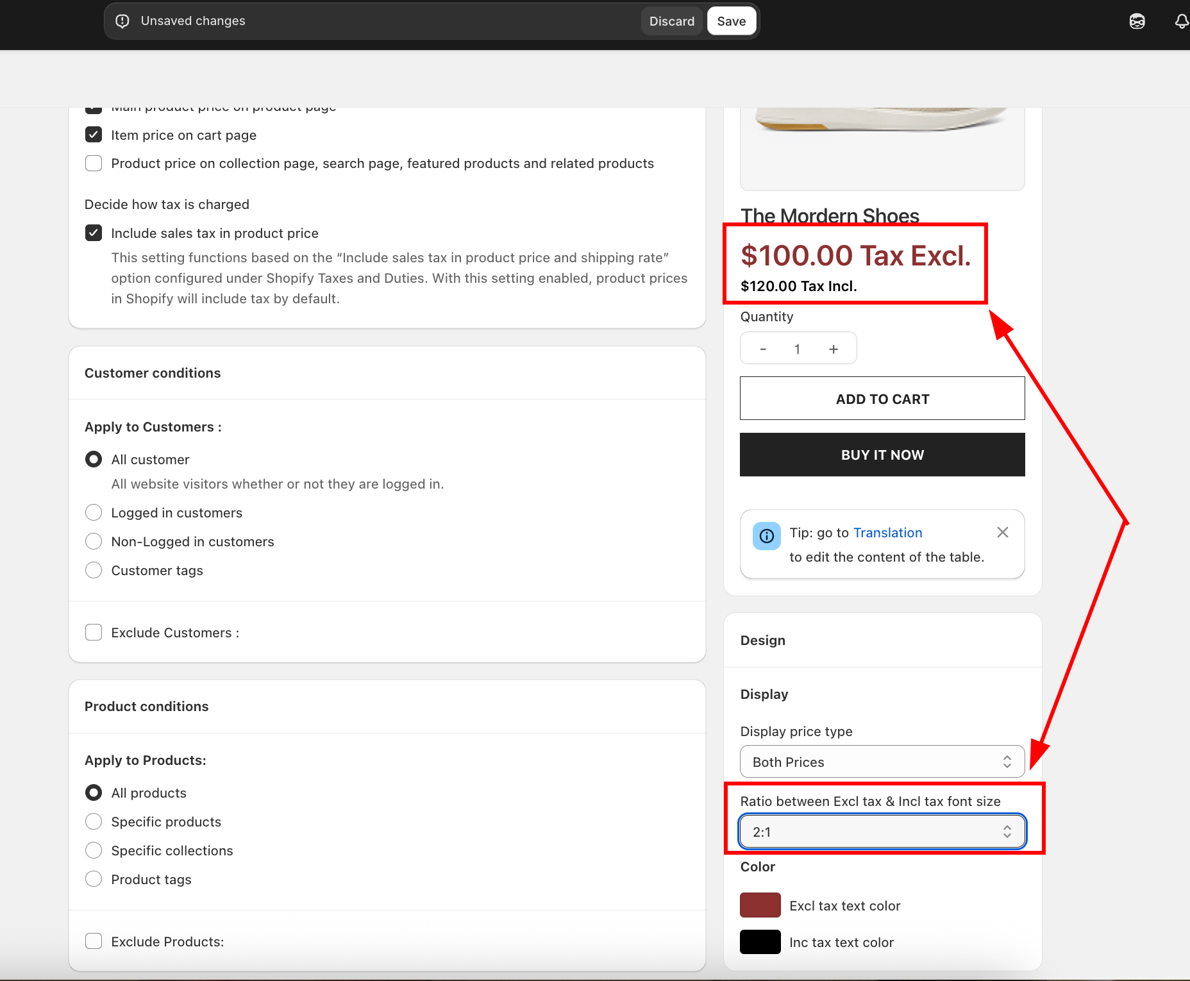Open the user avatar icon in top bar
The height and width of the screenshot is (981, 1190).
[x=1137, y=21]
